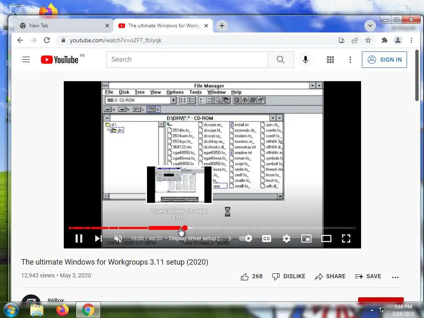Share this page from address bar

point(355,40)
